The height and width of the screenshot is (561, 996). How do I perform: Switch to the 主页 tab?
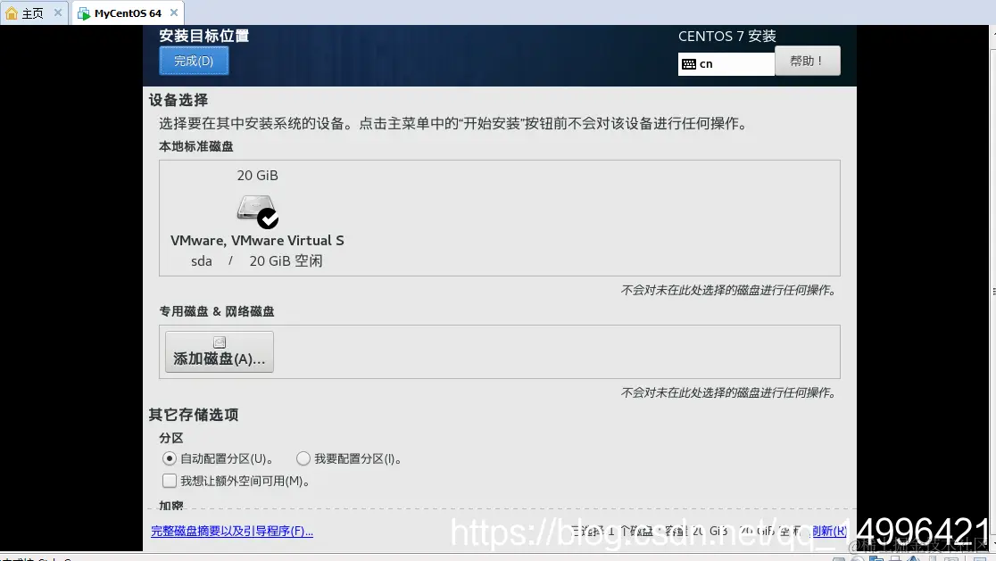pos(31,13)
